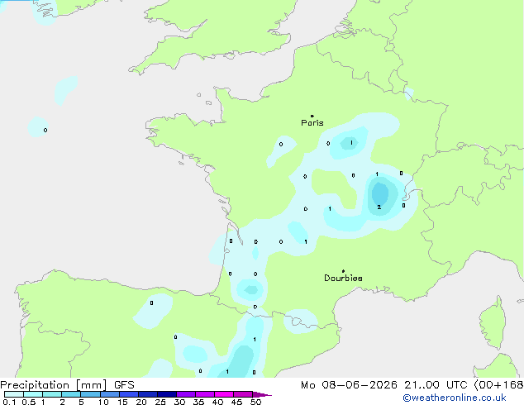The width and height of the screenshot is (524, 405).
Task: Pick the 0.5–1 mm legend swatch
Action: [x=33, y=394]
